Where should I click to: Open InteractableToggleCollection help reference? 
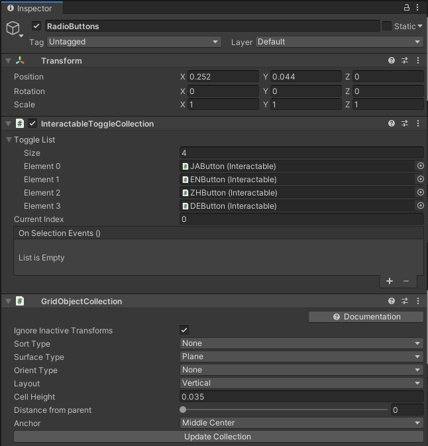click(x=392, y=123)
